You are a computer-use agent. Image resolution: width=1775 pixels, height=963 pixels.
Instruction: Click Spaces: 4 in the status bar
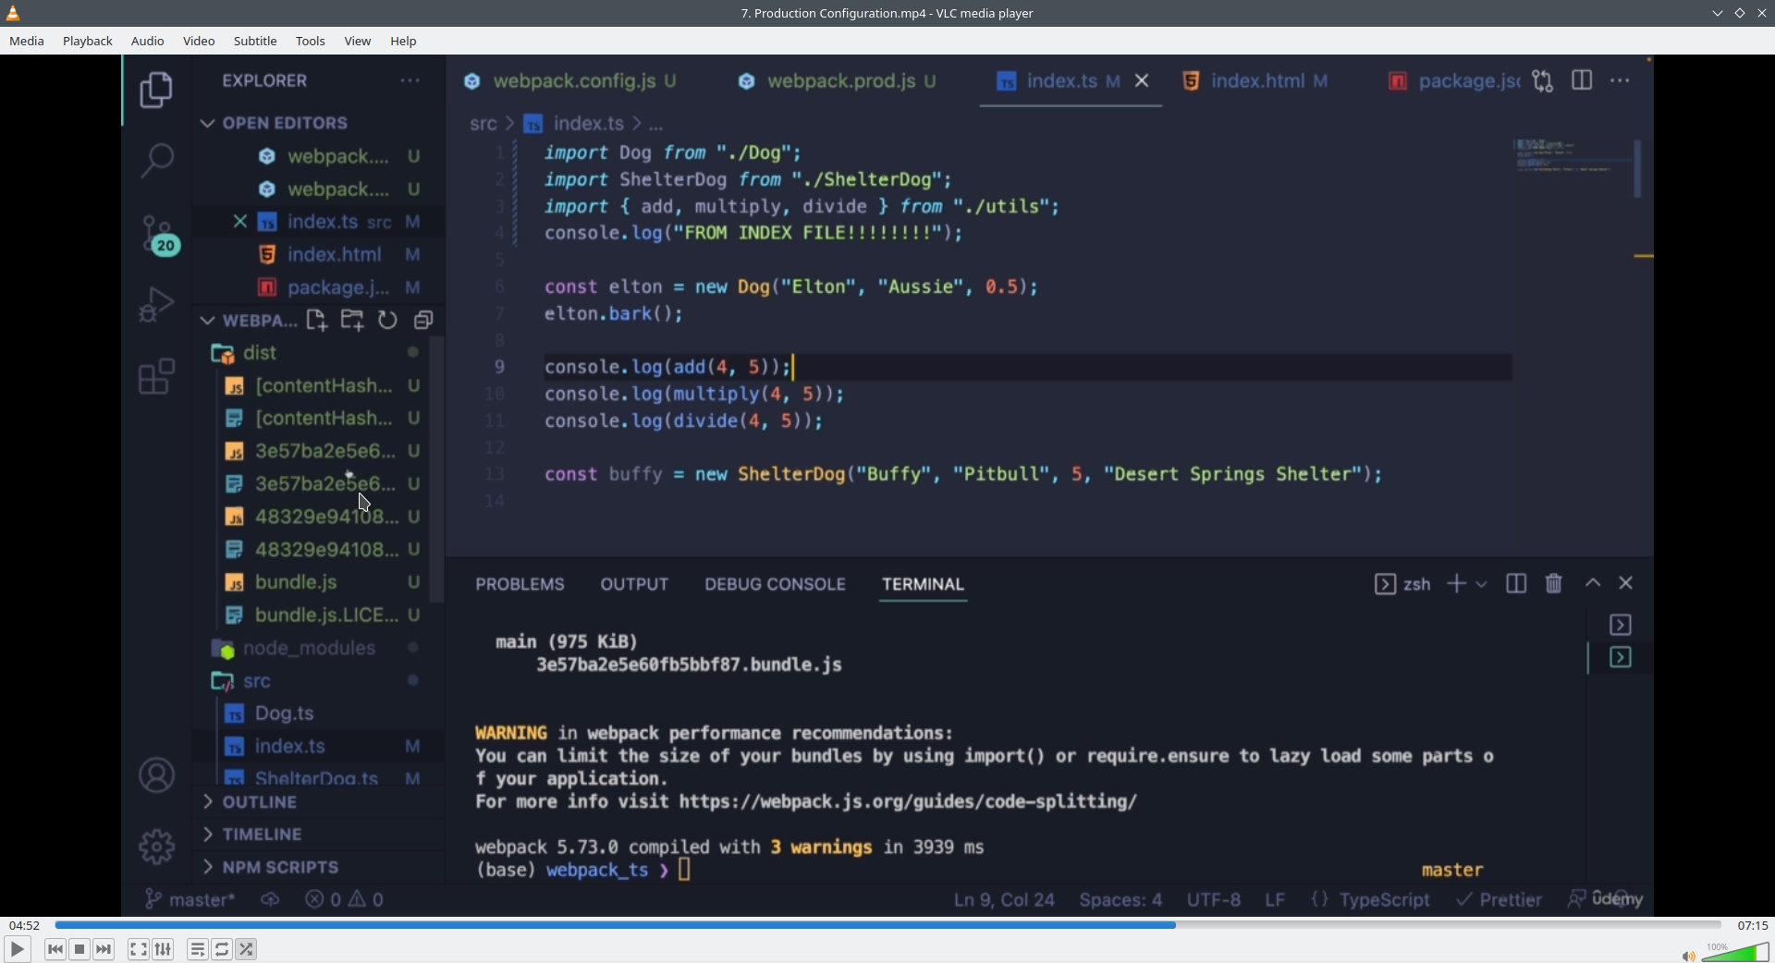click(1120, 900)
